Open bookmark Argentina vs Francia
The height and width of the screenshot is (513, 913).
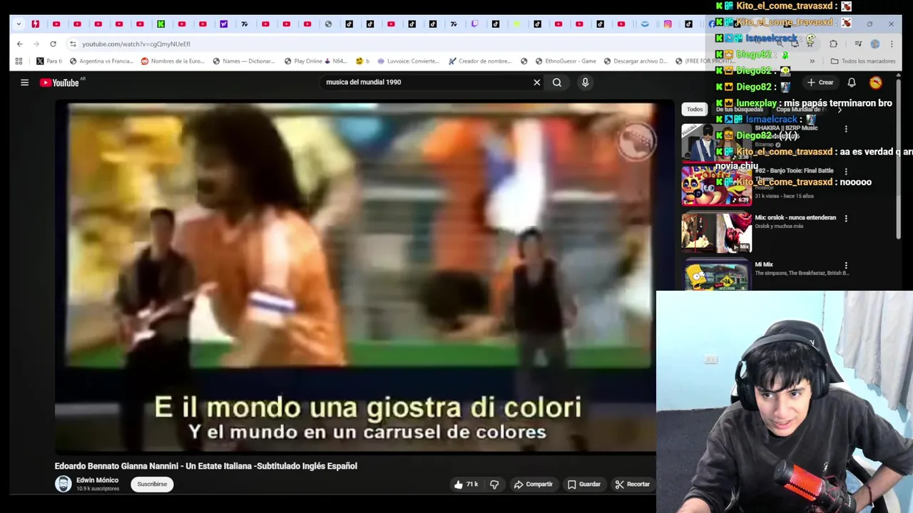(101, 61)
